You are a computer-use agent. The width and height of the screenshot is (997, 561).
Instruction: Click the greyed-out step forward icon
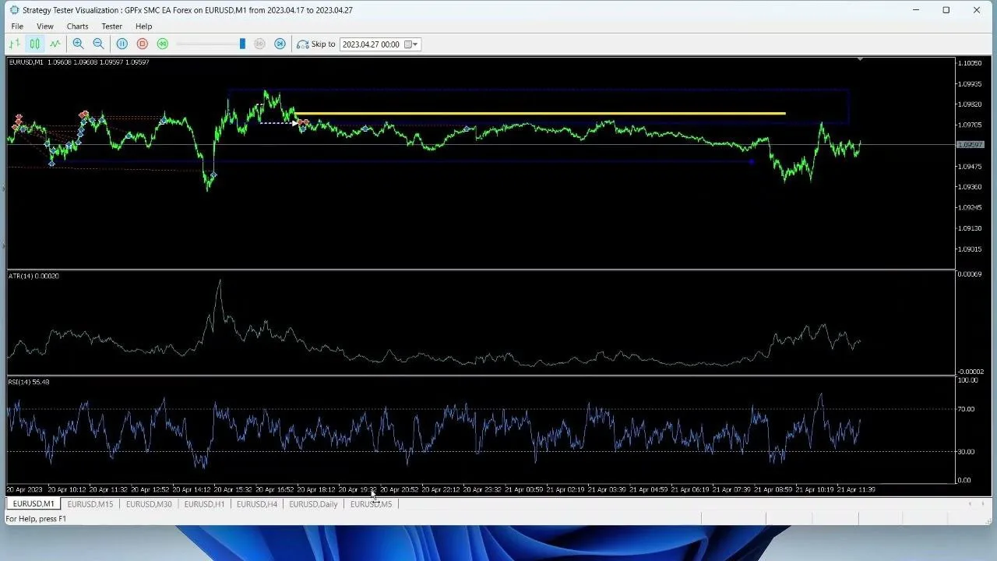(x=260, y=44)
